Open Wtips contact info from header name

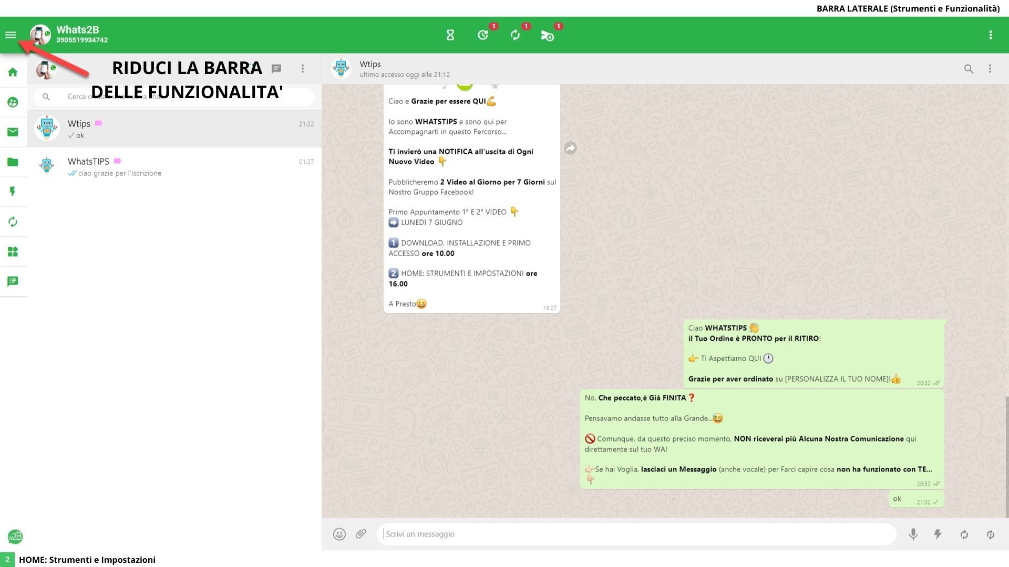pos(370,64)
